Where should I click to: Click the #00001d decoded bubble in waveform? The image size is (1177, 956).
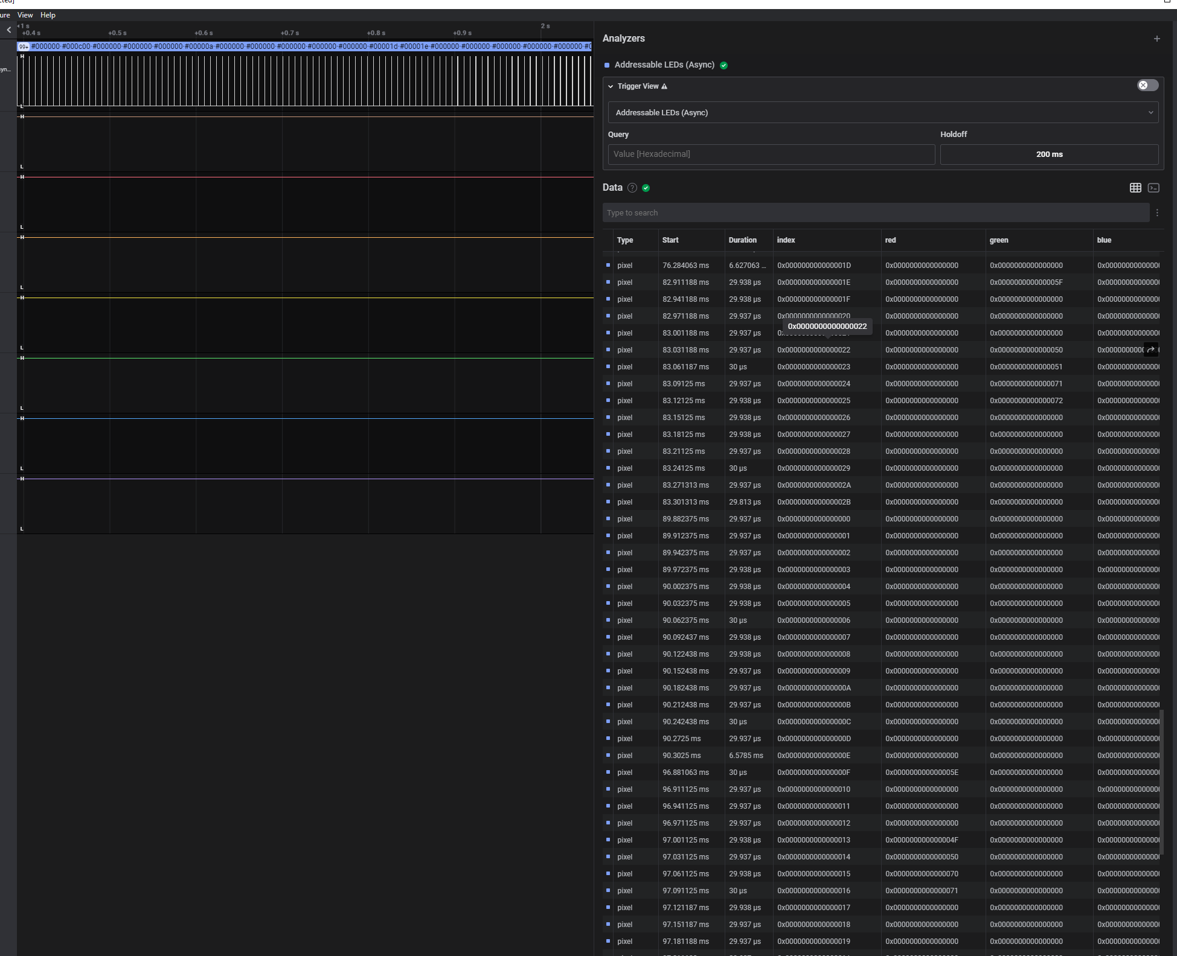coord(383,46)
